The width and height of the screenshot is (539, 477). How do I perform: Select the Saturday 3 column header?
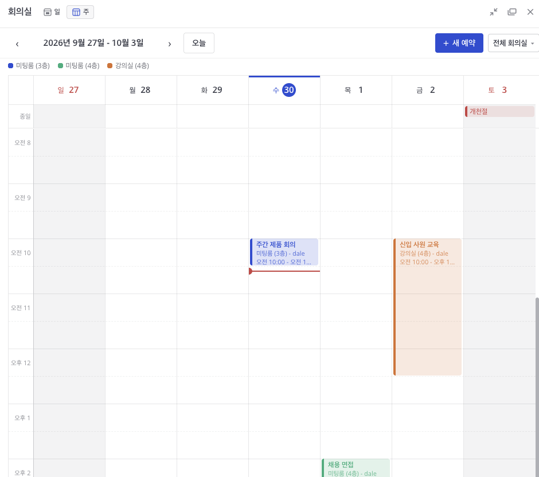point(499,90)
